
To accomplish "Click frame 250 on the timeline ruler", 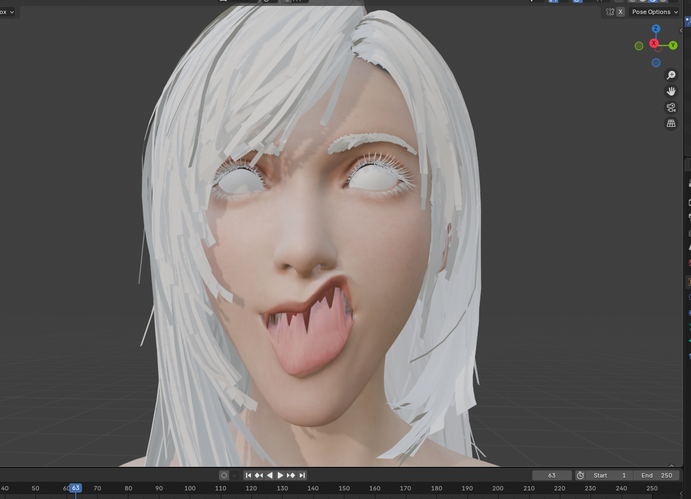I will click(652, 488).
